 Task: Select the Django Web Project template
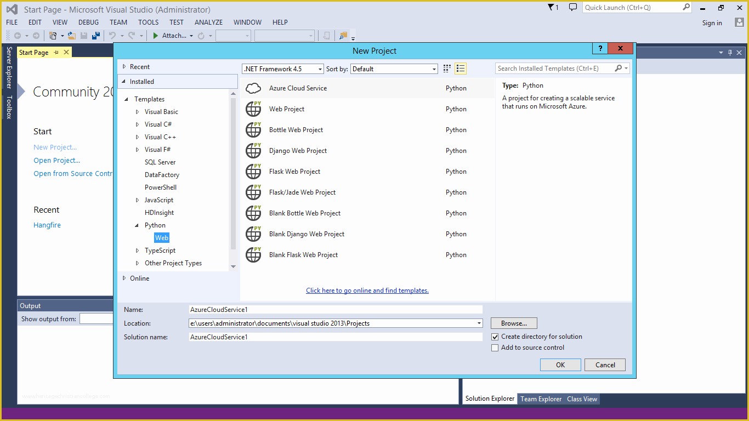pos(367,151)
